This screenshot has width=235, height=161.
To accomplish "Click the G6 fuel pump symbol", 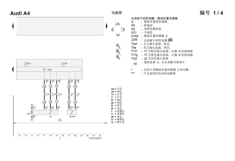I will [32, 112].
